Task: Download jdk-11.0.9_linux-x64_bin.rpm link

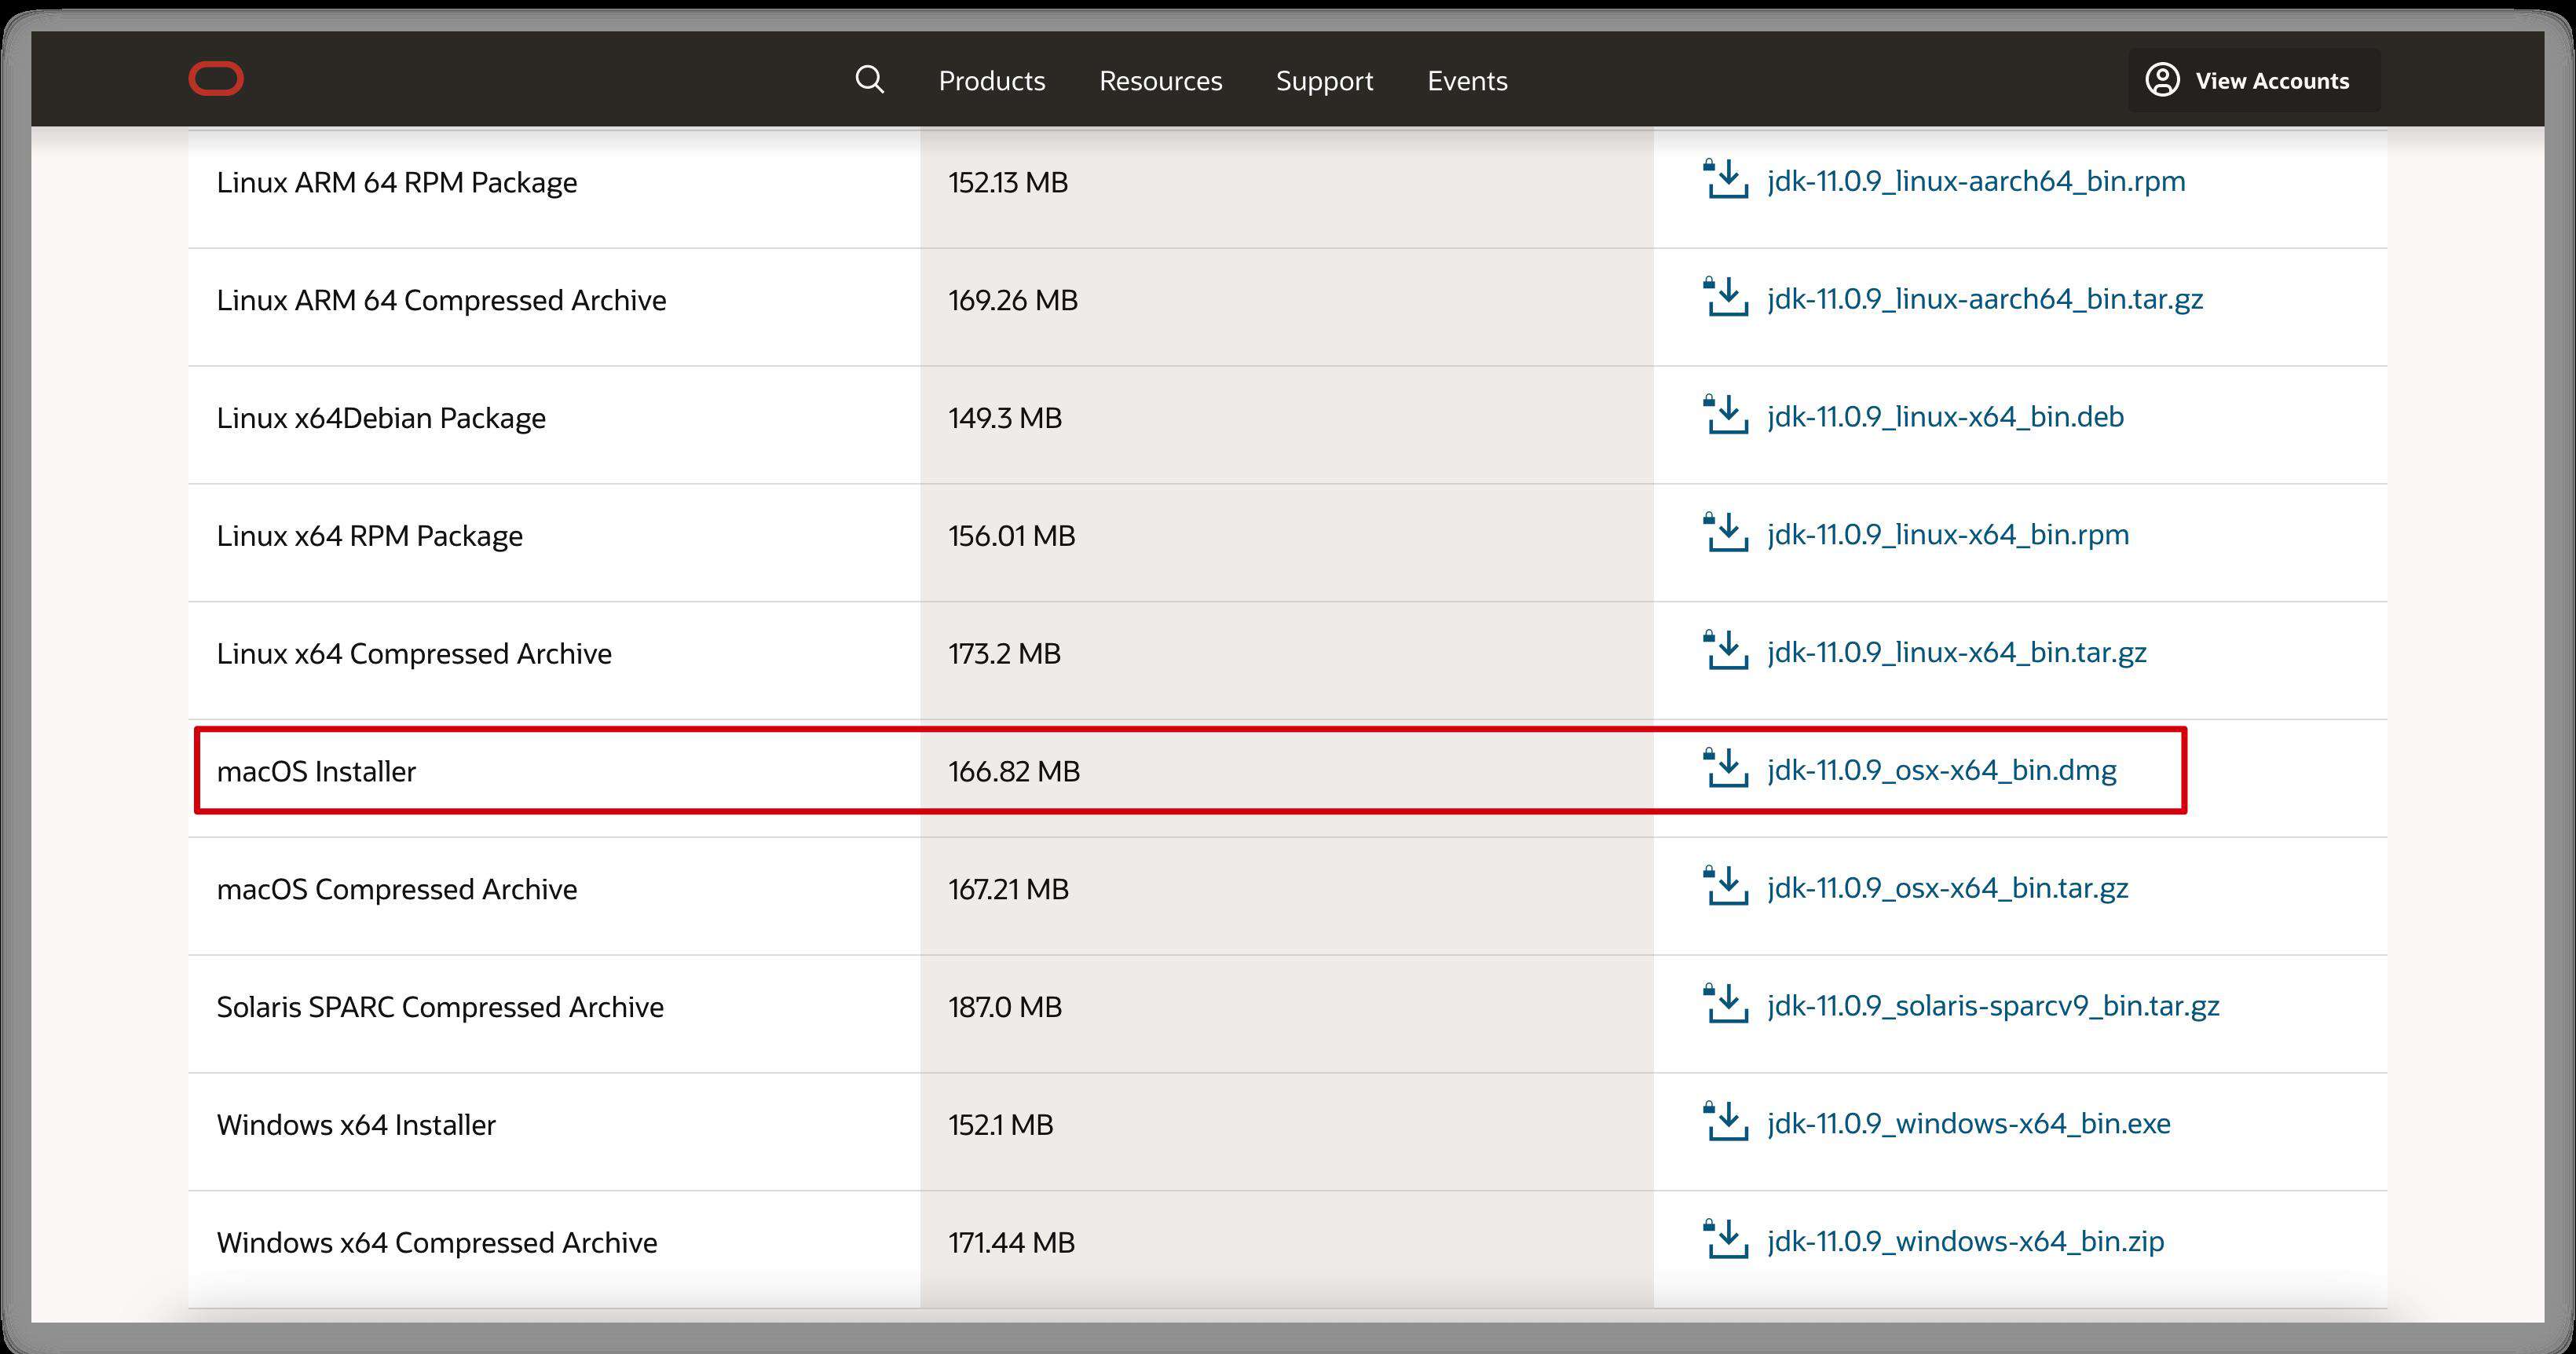Action: coord(1948,535)
